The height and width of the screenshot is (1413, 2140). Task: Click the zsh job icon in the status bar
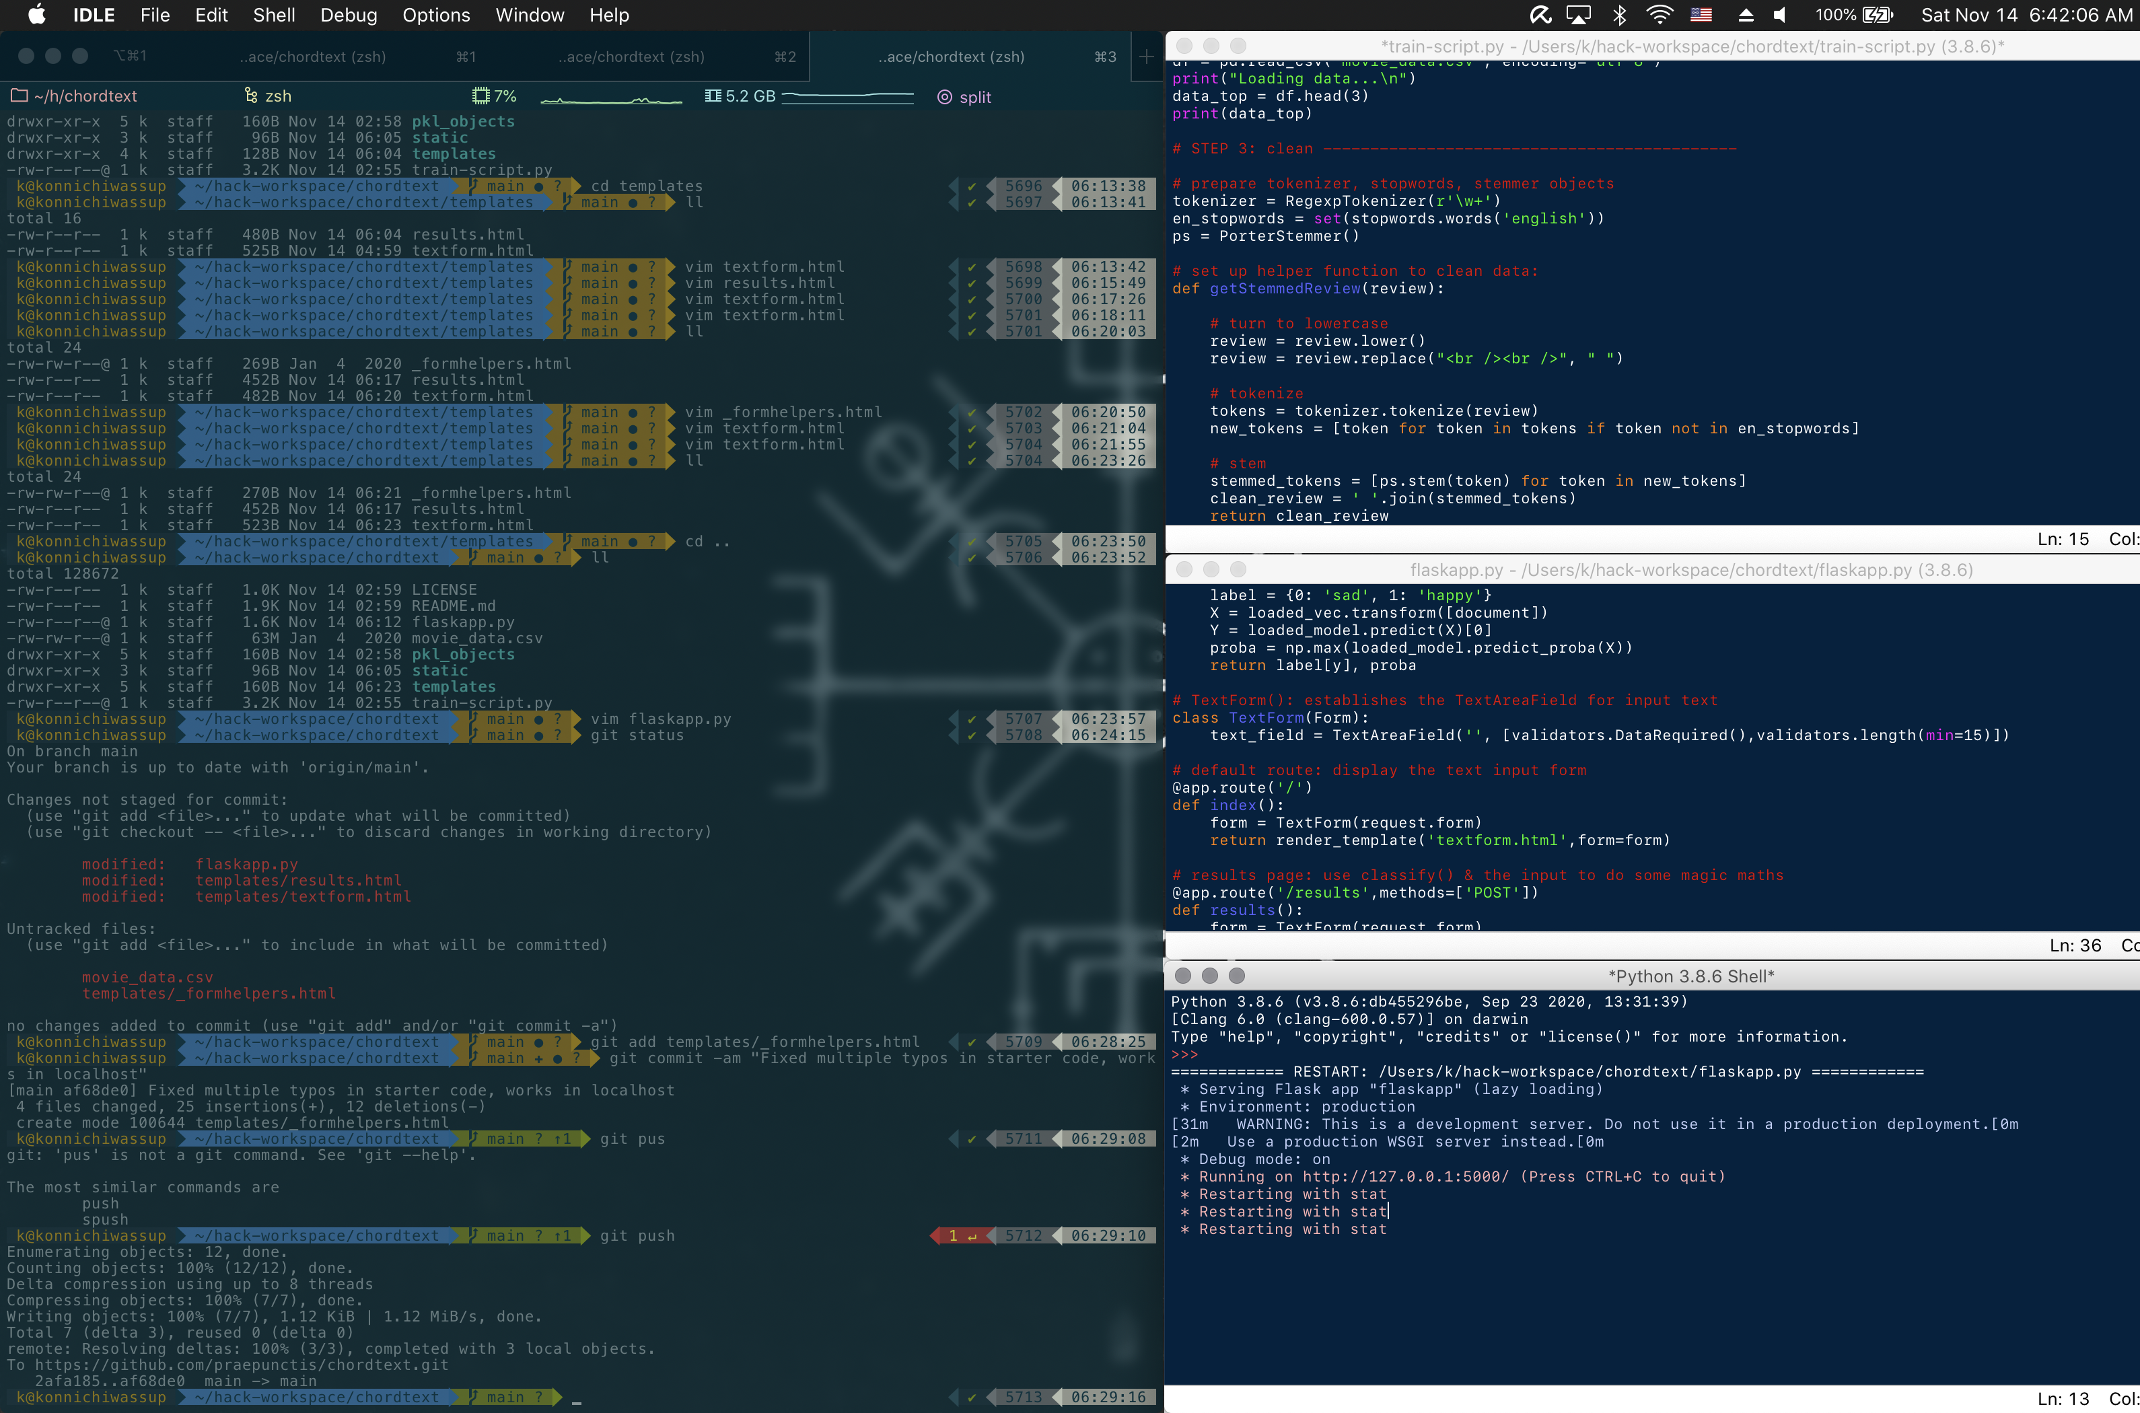[x=252, y=96]
